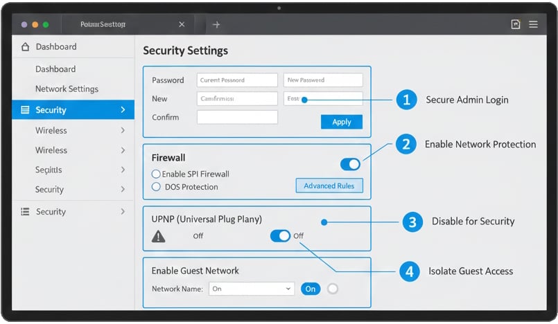Open the Advanced Rules button

[329, 186]
